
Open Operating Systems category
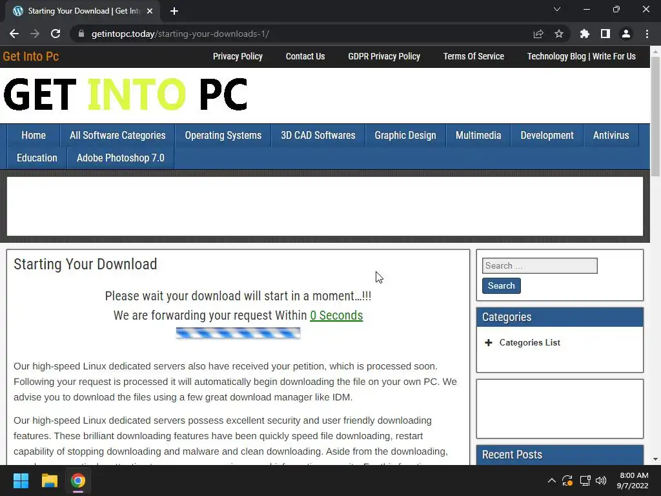(x=223, y=136)
